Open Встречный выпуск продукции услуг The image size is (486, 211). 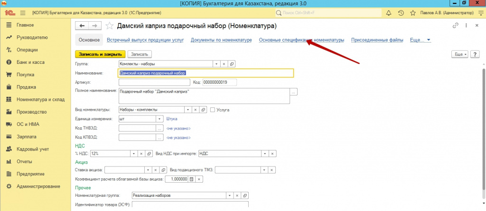[x=145, y=40]
